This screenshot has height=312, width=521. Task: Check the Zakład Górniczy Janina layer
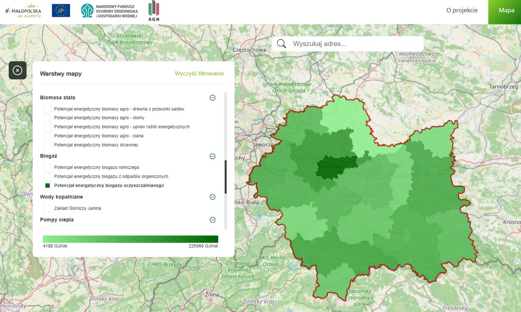(x=47, y=208)
